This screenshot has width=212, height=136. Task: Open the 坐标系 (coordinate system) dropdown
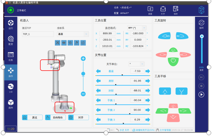pyautogui.click(x=72, y=34)
